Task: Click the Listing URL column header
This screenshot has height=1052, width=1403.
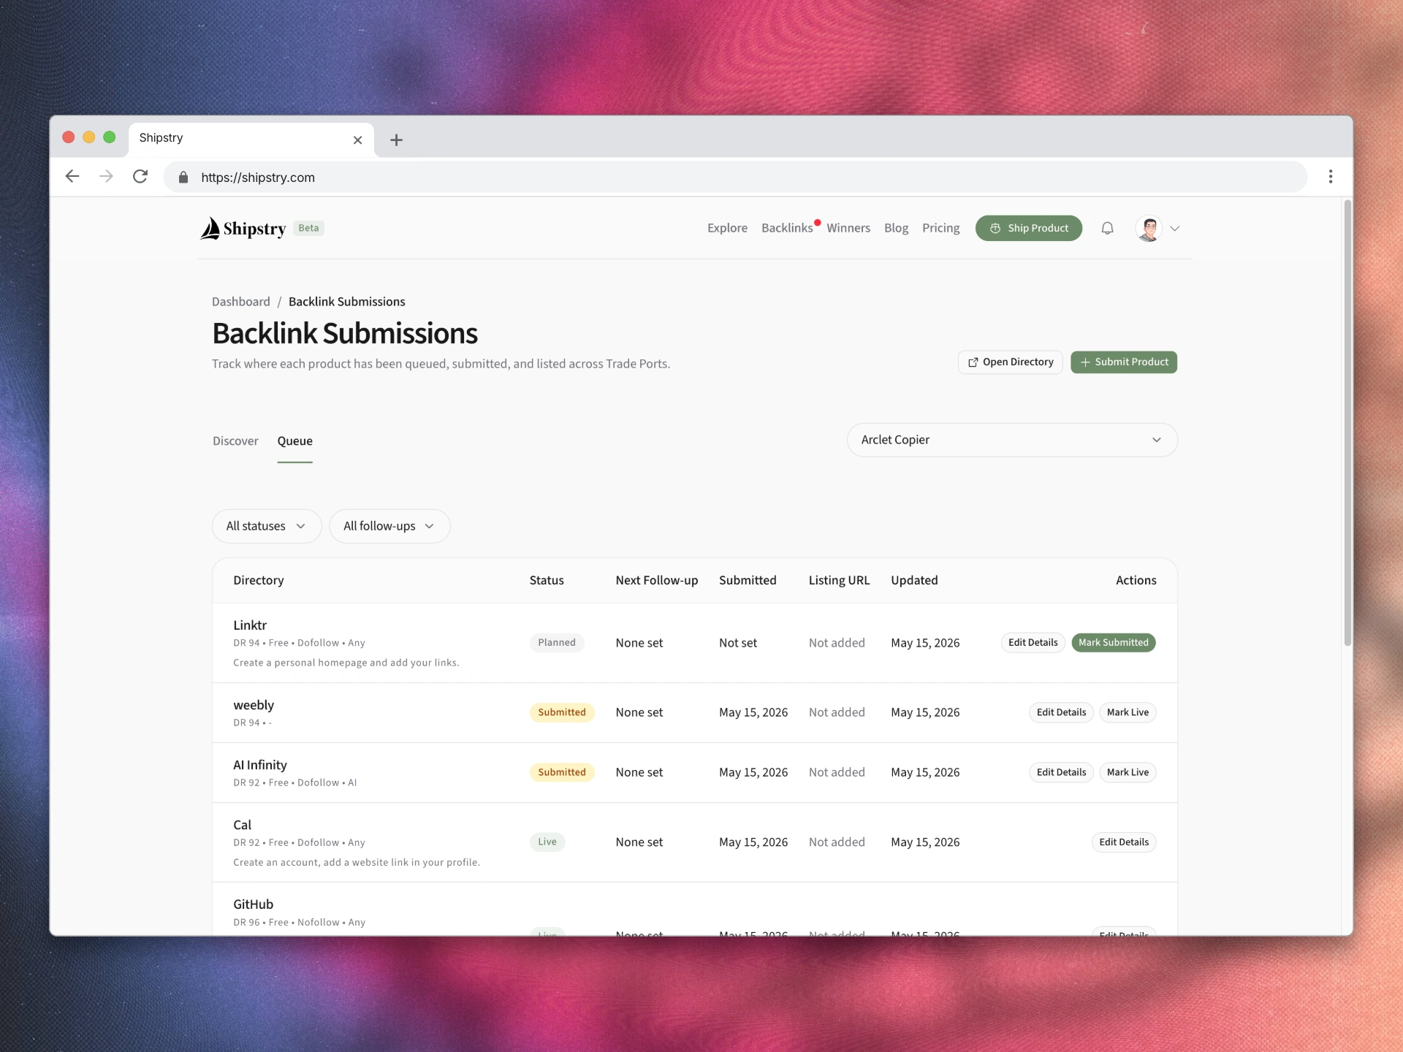Action: pos(839,581)
